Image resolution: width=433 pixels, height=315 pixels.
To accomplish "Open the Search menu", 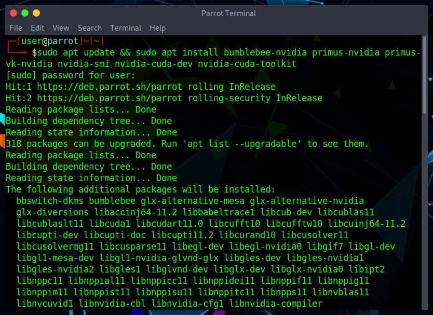I will [x=90, y=28].
